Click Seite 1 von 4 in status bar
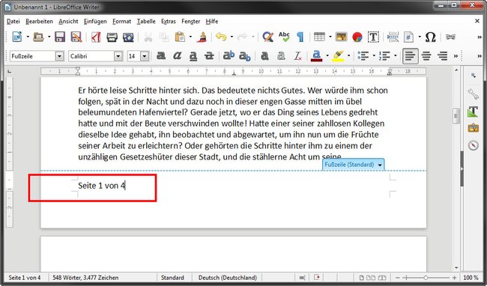Screen dimensions: 487x286 pyautogui.click(x=25, y=278)
